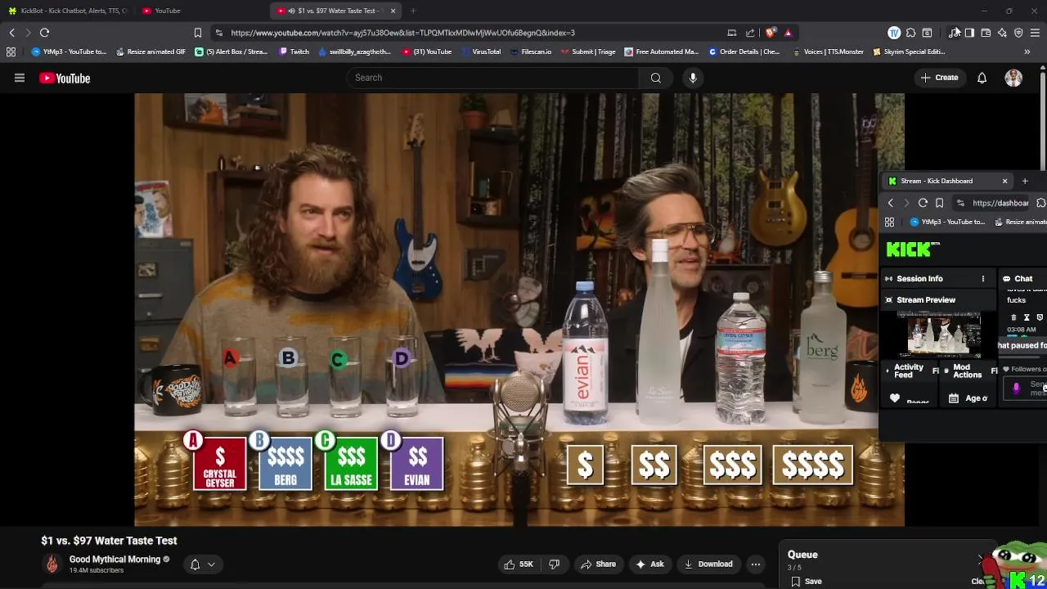Open the Good Mythical Morning channel avatar
1047x589 pixels.
click(x=52, y=564)
